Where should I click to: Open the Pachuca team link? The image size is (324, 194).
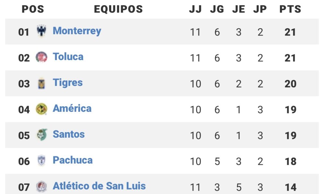[73, 160]
